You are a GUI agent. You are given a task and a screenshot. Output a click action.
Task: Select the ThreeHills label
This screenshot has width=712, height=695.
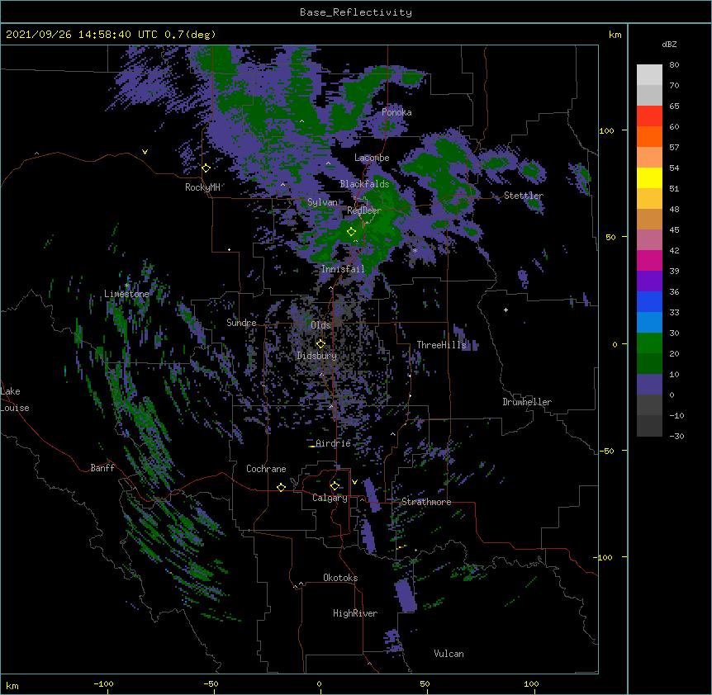tap(441, 345)
